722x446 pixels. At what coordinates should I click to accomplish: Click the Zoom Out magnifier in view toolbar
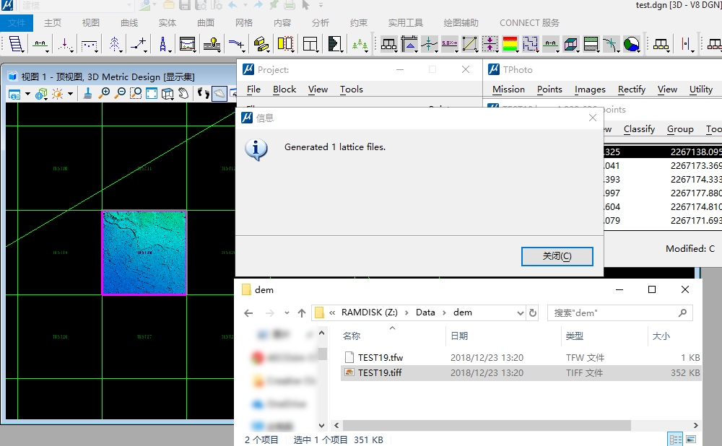point(120,94)
